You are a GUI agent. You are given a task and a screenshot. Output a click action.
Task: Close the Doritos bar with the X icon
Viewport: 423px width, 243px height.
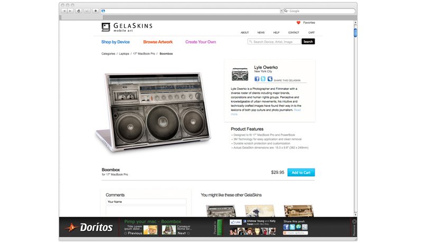(354, 221)
